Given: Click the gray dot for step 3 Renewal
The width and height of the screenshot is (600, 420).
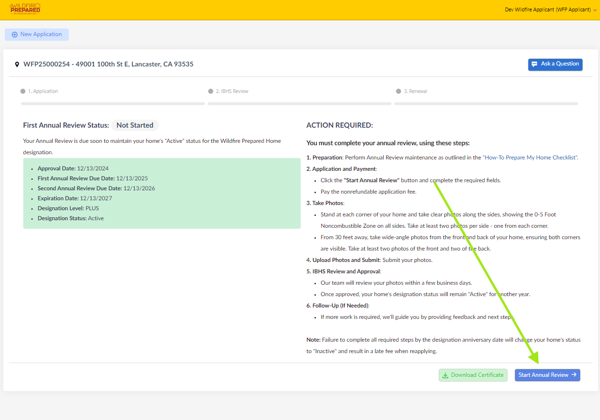Looking at the screenshot, I should (x=398, y=91).
